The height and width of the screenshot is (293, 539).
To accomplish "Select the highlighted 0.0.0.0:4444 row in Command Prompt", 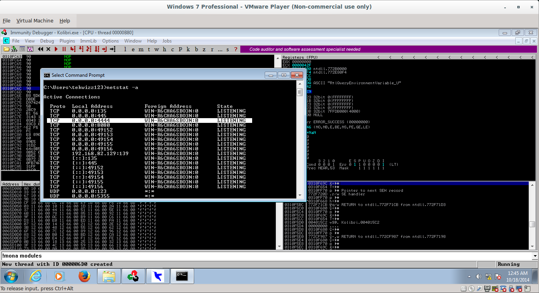I will [149, 121].
